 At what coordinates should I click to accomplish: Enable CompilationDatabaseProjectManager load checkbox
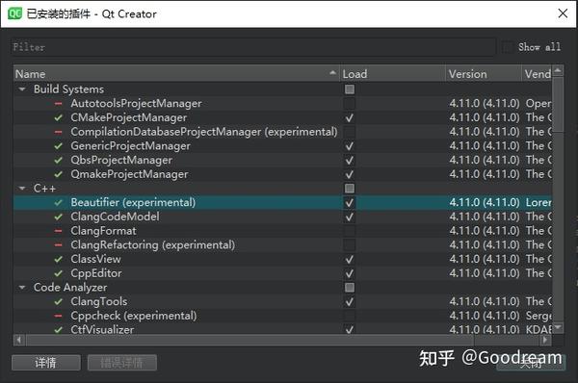point(350,132)
